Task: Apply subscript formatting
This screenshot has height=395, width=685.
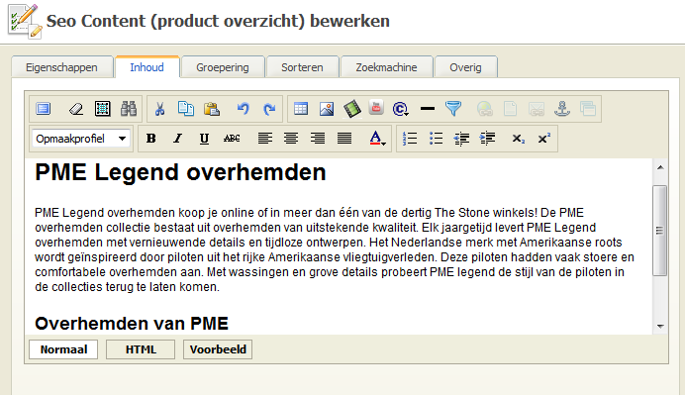Action: [x=518, y=139]
